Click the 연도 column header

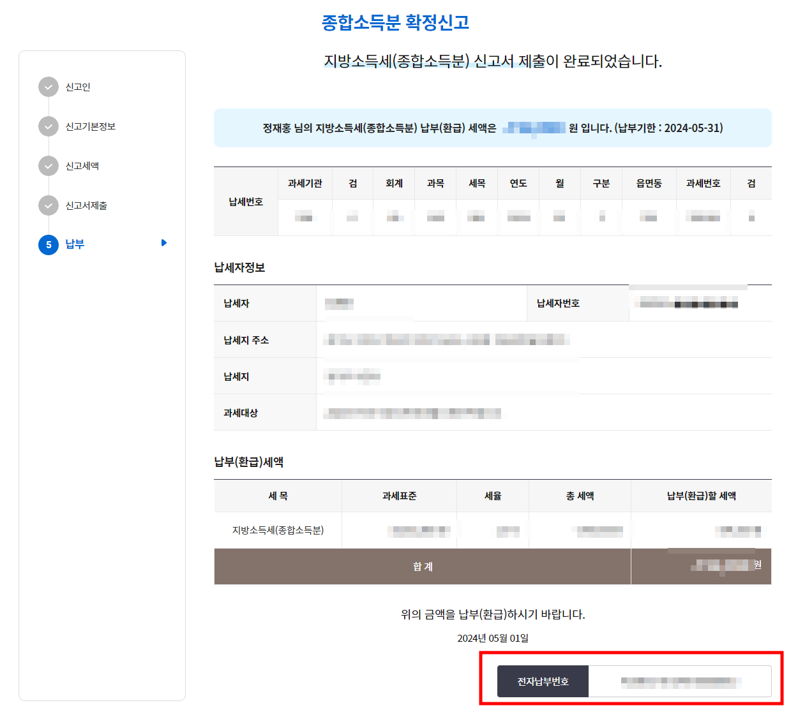coord(518,183)
